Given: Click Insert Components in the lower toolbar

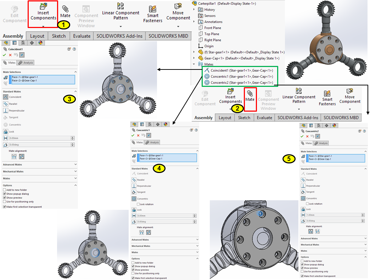Looking at the screenshot, I should pyautogui.click(x=230, y=96).
